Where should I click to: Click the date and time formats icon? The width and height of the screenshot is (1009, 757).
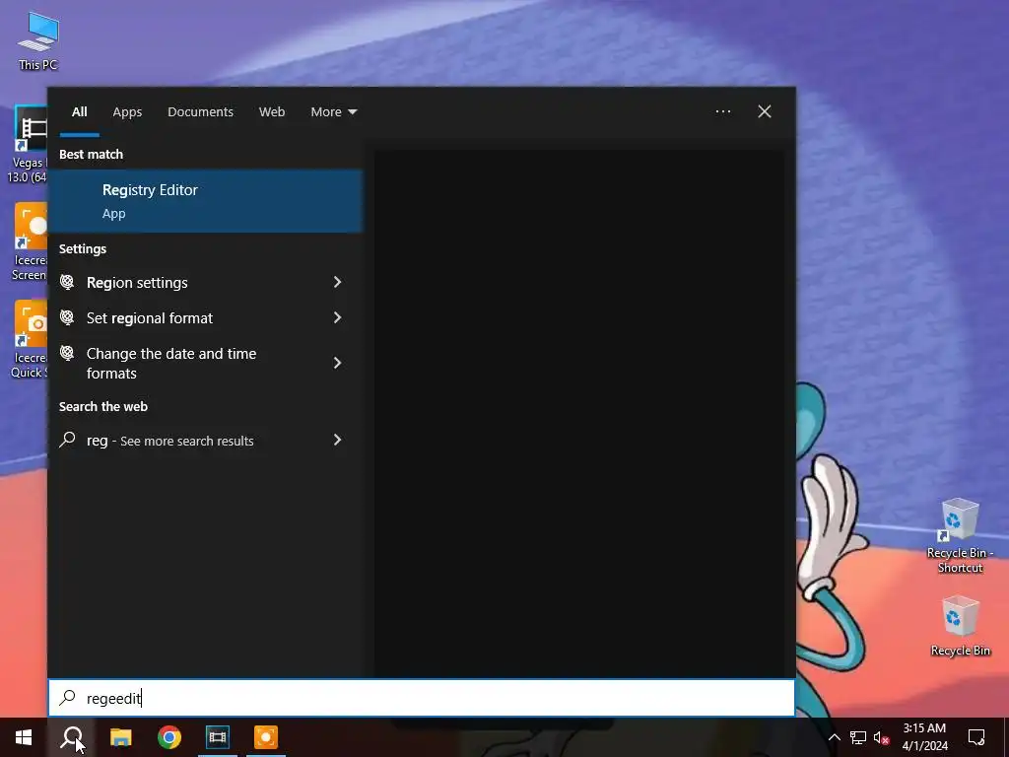pyautogui.click(x=67, y=353)
